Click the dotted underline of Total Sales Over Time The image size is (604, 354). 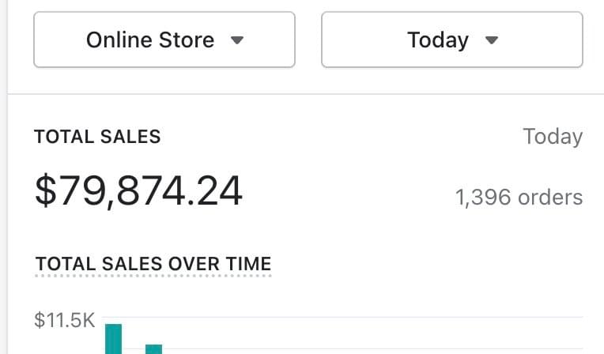coord(153,276)
